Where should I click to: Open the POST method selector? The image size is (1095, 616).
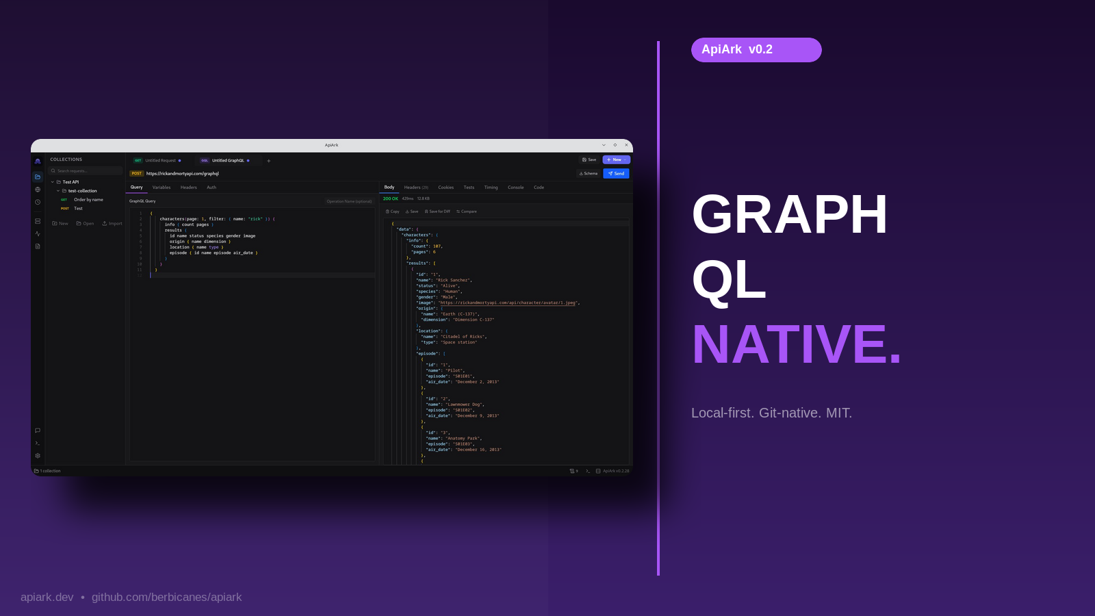point(137,173)
